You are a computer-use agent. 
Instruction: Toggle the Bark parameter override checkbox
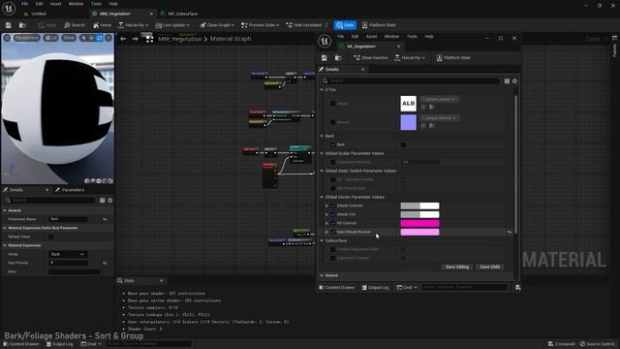pos(333,144)
